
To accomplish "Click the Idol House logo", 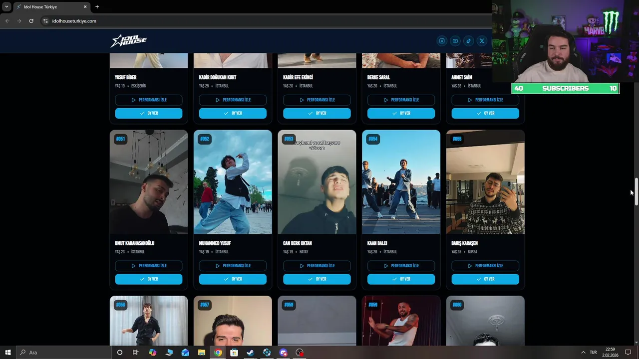I will 129,41.
